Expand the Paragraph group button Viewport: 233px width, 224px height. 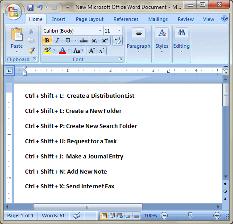click(x=139, y=44)
